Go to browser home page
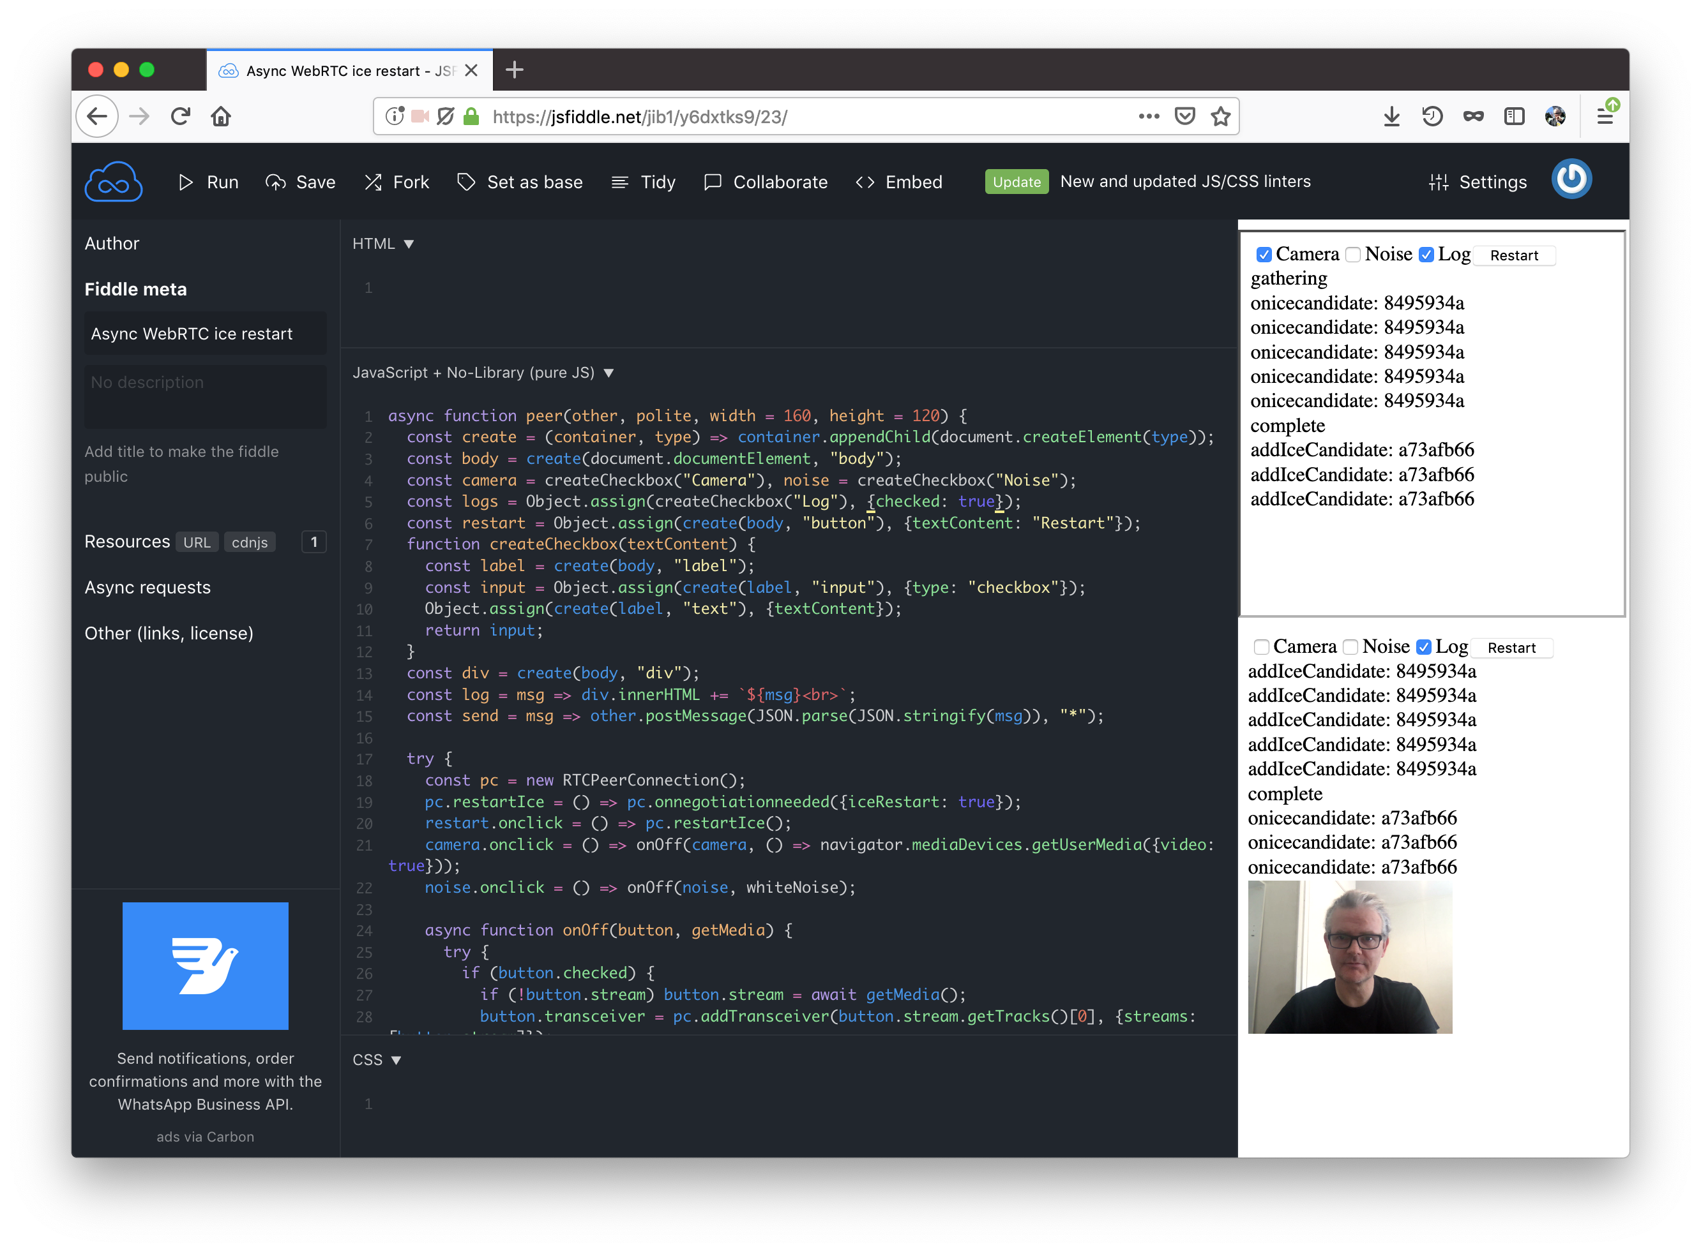1701x1252 pixels. pos(221,116)
